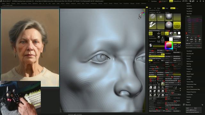Click the QuickSave button

(x=154, y=1)
